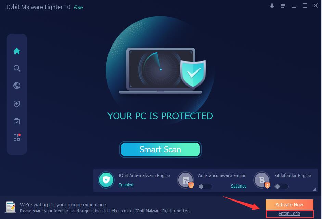Open the Tools briefcase icon
The height and width of the screenshot is (219, 322).
click(17, 121)
